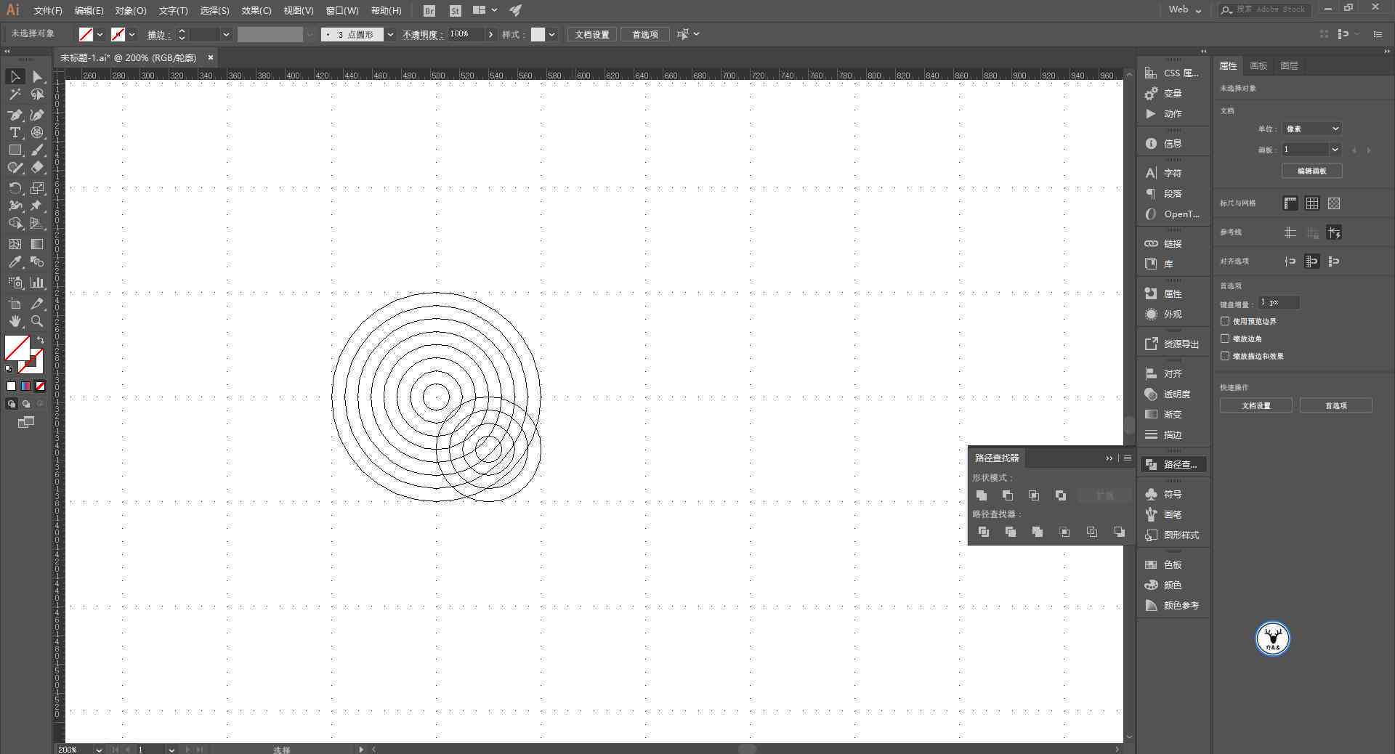Image resolution: width=1395 pixels, height=754 pixels.
Task: Click Minus Back pathfinder icon
Action: (1120, 532)
